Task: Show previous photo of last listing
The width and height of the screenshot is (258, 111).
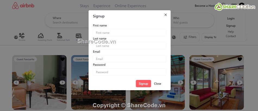Action: [x=193, y=83]
